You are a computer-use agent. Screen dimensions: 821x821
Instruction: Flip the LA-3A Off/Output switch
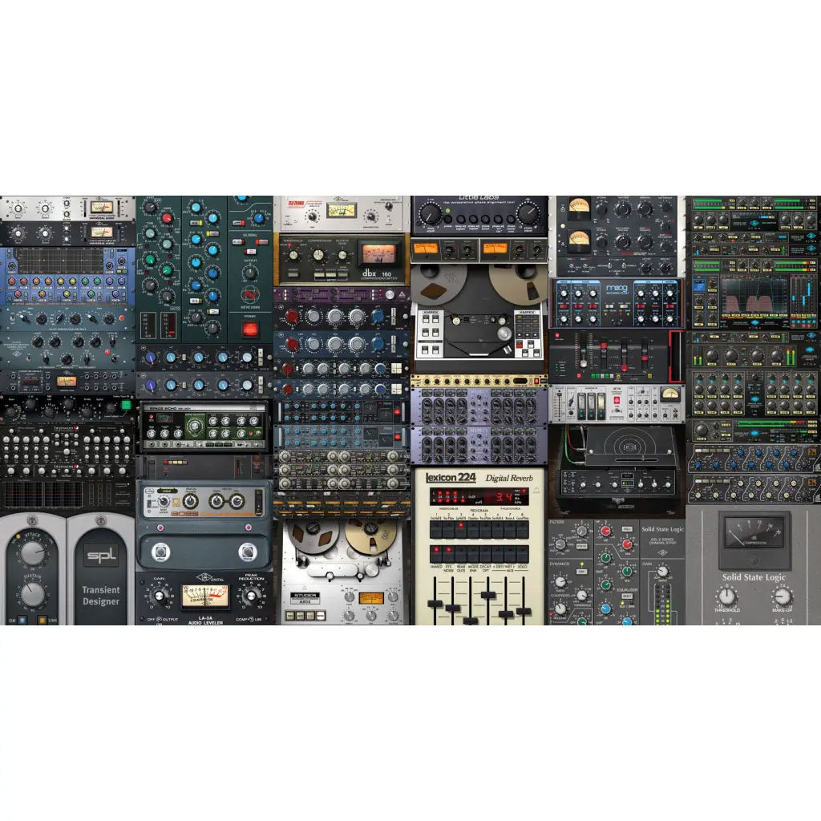click(x=159, y=620)
